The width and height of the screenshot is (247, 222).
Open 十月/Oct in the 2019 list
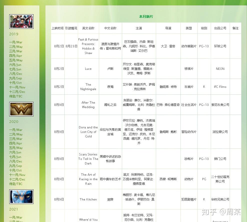pos(16,83)
